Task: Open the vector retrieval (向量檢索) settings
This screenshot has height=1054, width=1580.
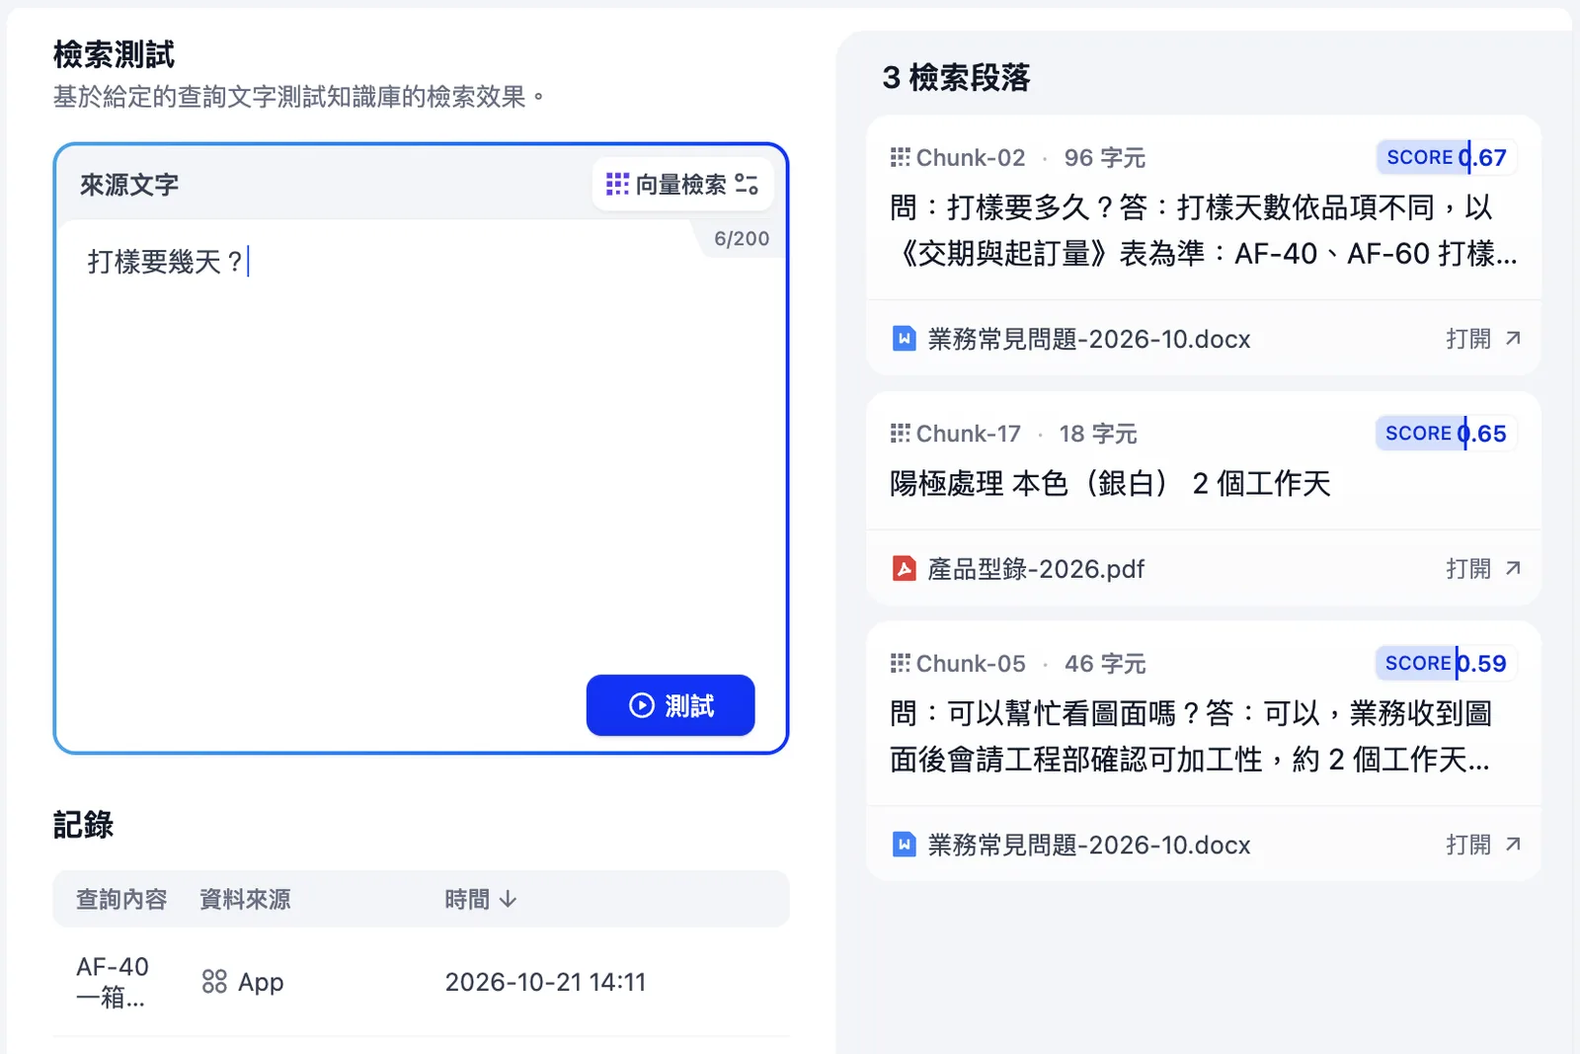Action: click(682, 185)
